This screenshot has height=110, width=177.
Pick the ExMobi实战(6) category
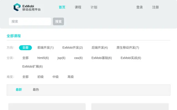(131, 58)
